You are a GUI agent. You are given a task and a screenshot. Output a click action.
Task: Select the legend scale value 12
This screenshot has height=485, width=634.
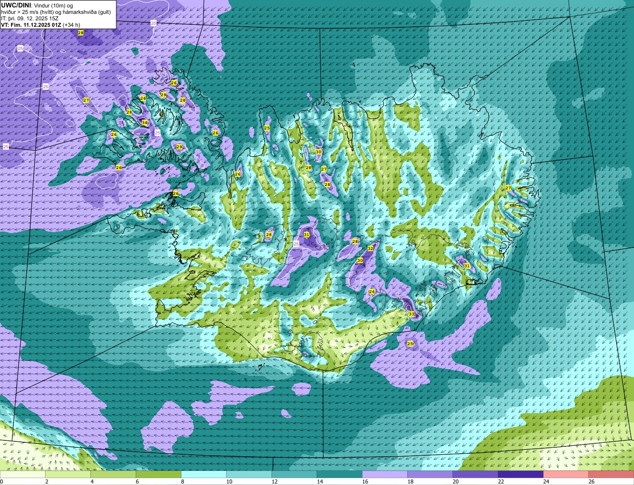(273, 482)
